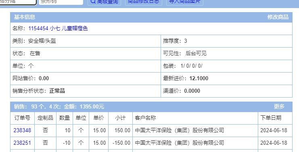Click the quantity -10 in order 238251
The width and height of the screenshot is (299, 152).
[x=67, y=143]
